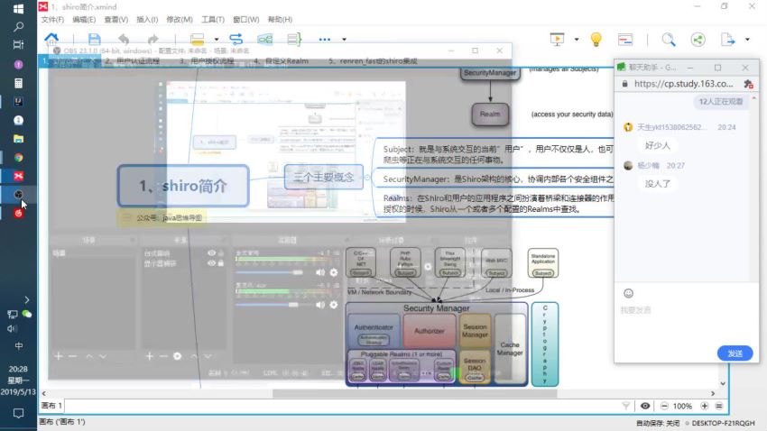
Task: Toggle lock on second OBS source
Action: click(x=220, y=263)
